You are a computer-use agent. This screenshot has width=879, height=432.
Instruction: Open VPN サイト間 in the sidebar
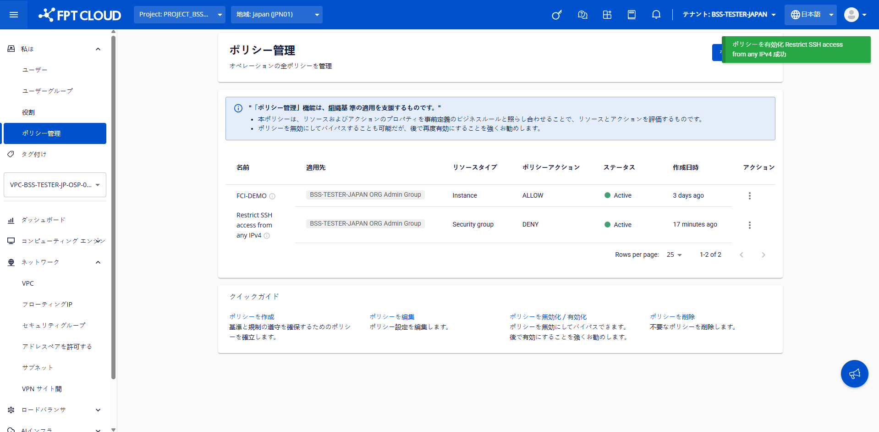pos(42,389)
